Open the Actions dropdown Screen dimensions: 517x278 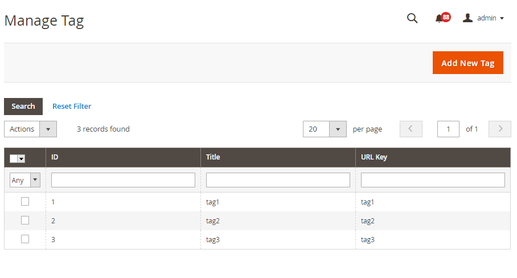click(30, 129)
